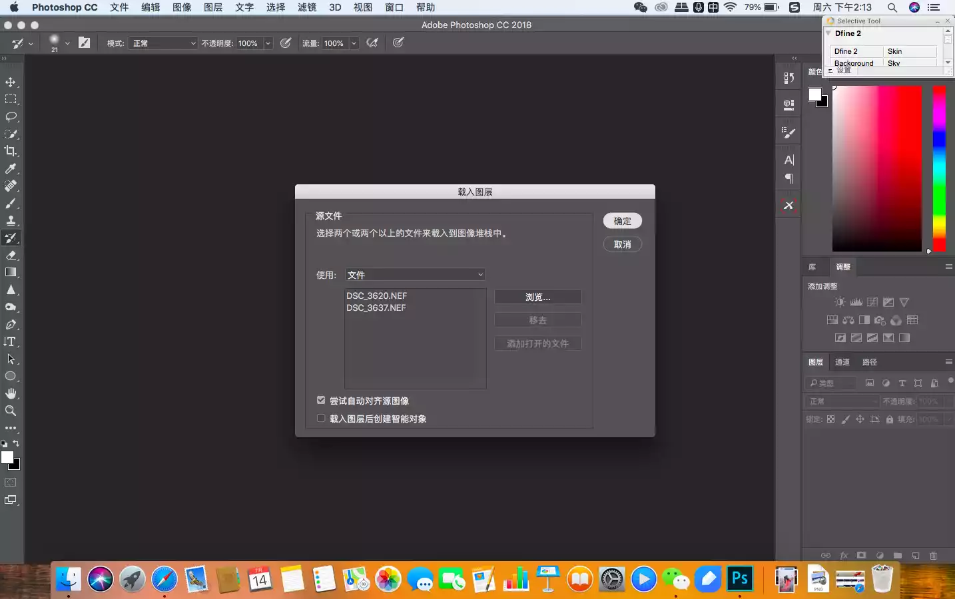Select the Hand tool
This screenshot has width=955, height=599.
point(11,393)
